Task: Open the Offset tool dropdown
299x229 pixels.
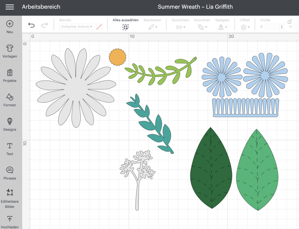Action: (245, 27)
